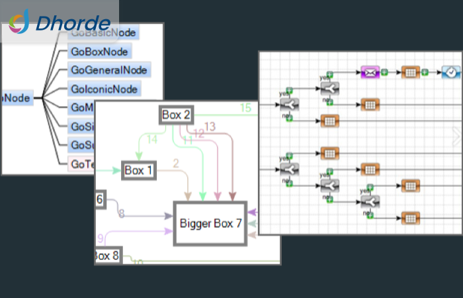The height and width of the screenshot is (298, 463).
Task: Click link label 9 on lavender link
Action: pos(101,238)
